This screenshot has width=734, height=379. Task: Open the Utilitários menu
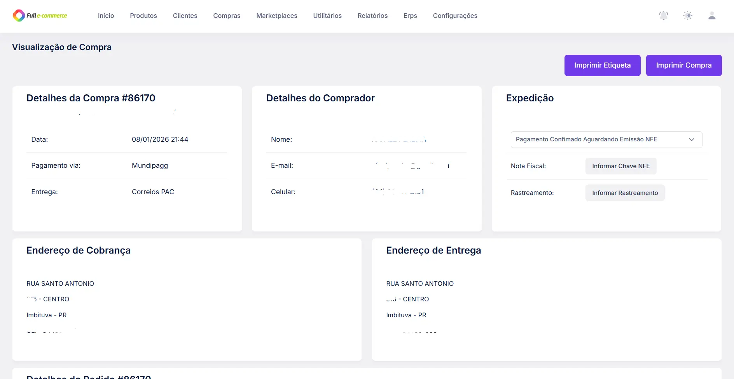[327, 16]
